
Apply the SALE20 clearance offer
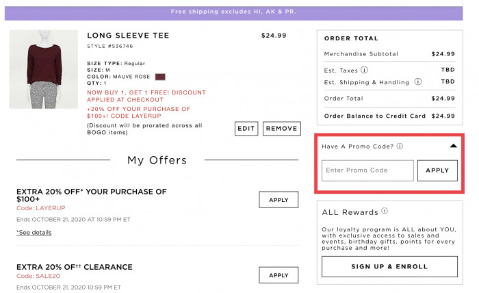coord(279,275)
